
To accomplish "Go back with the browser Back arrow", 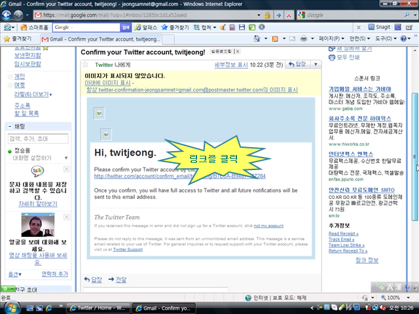I will [x=7, y=15].
